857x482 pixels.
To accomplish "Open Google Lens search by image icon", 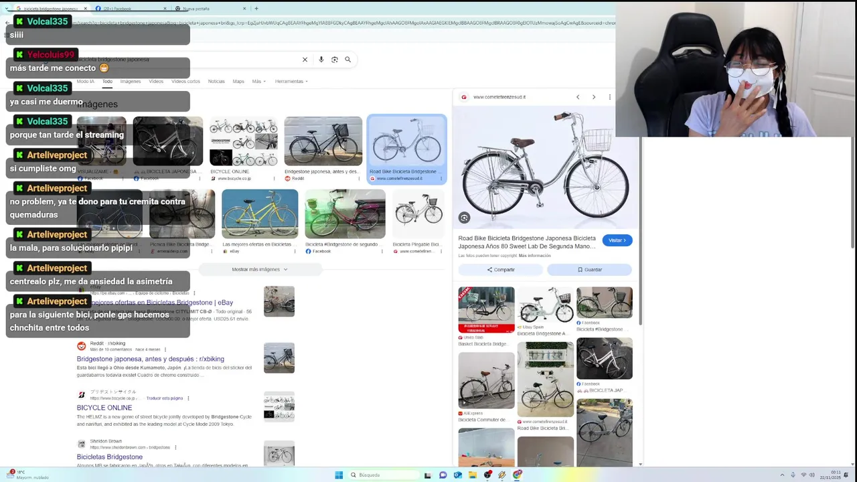I will tap(334, 60).
